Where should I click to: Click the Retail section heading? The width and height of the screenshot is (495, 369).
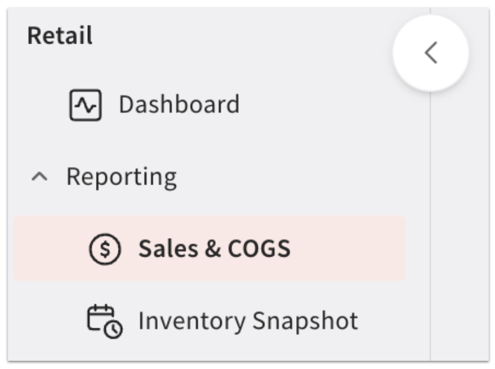click(x=60, y=36)
